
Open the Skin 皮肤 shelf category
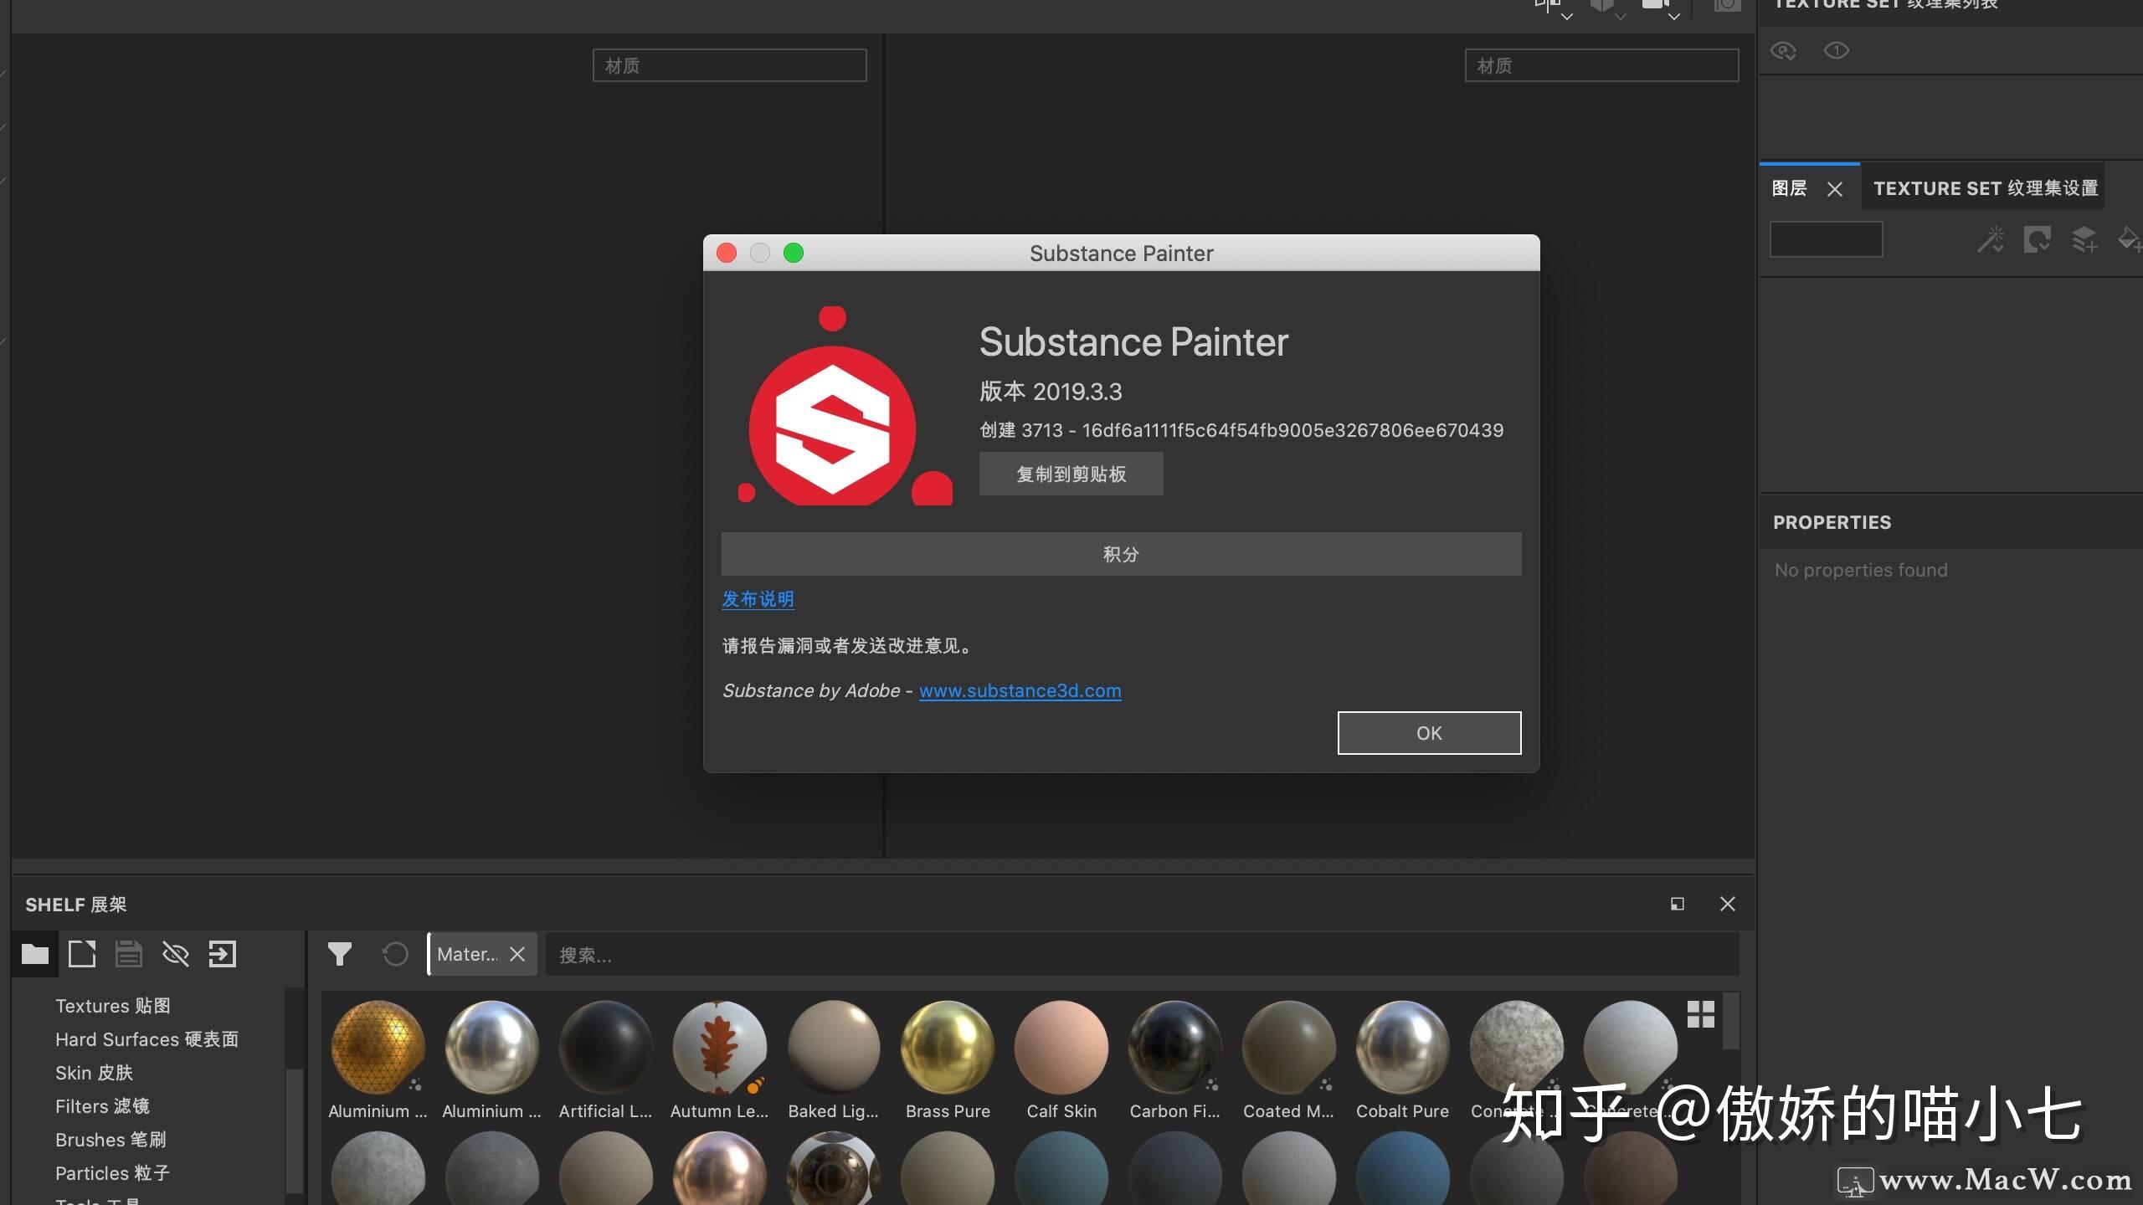click(x=94, y=1073)
